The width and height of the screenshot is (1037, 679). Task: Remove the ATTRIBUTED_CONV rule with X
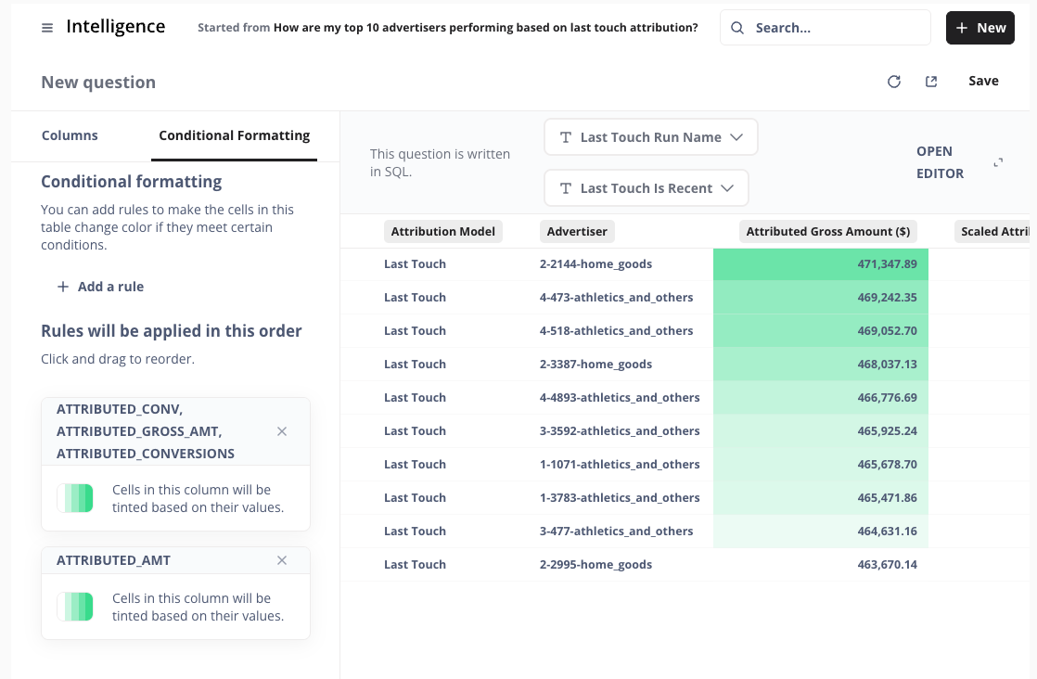[x=282, y=431]
